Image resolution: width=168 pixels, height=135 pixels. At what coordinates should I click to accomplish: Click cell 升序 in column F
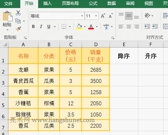(x=150, y=56)
